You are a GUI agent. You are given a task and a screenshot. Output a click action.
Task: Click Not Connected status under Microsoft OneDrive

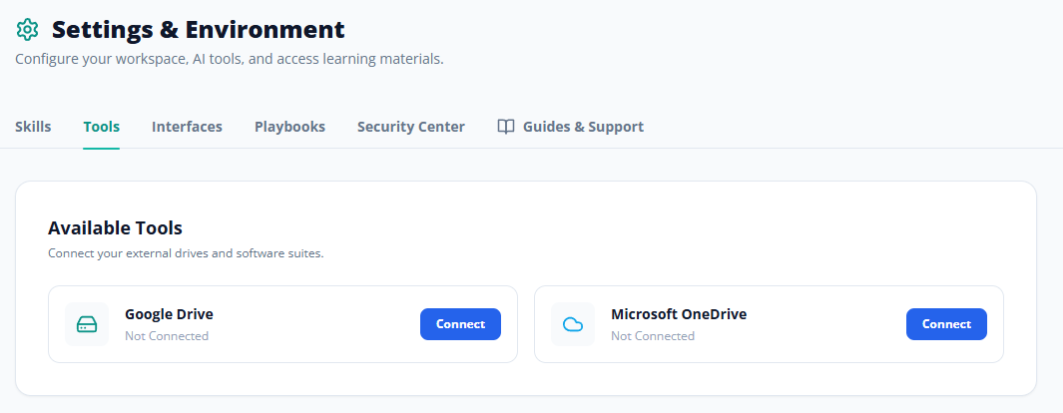coord(653,336)
